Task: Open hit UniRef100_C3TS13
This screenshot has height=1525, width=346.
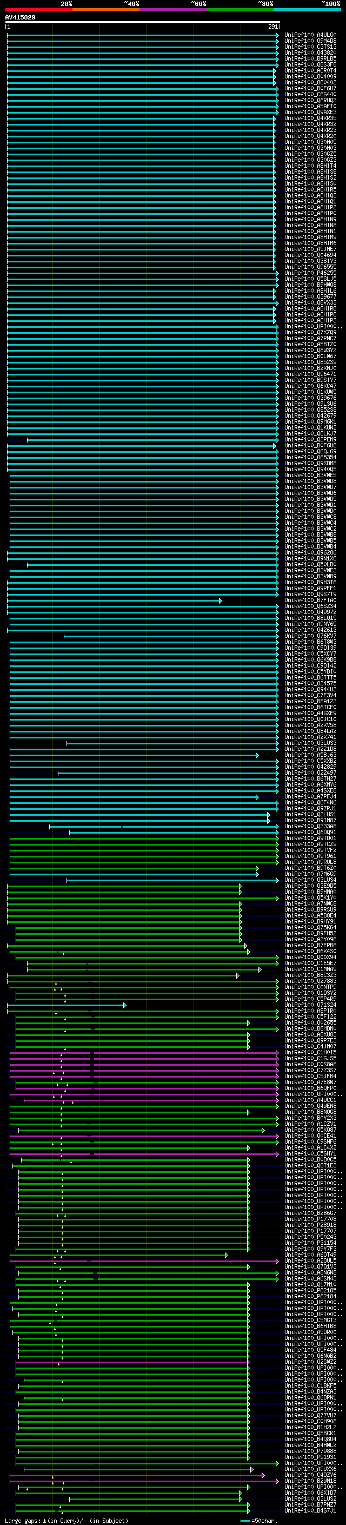Action: [x=310, y=47]
